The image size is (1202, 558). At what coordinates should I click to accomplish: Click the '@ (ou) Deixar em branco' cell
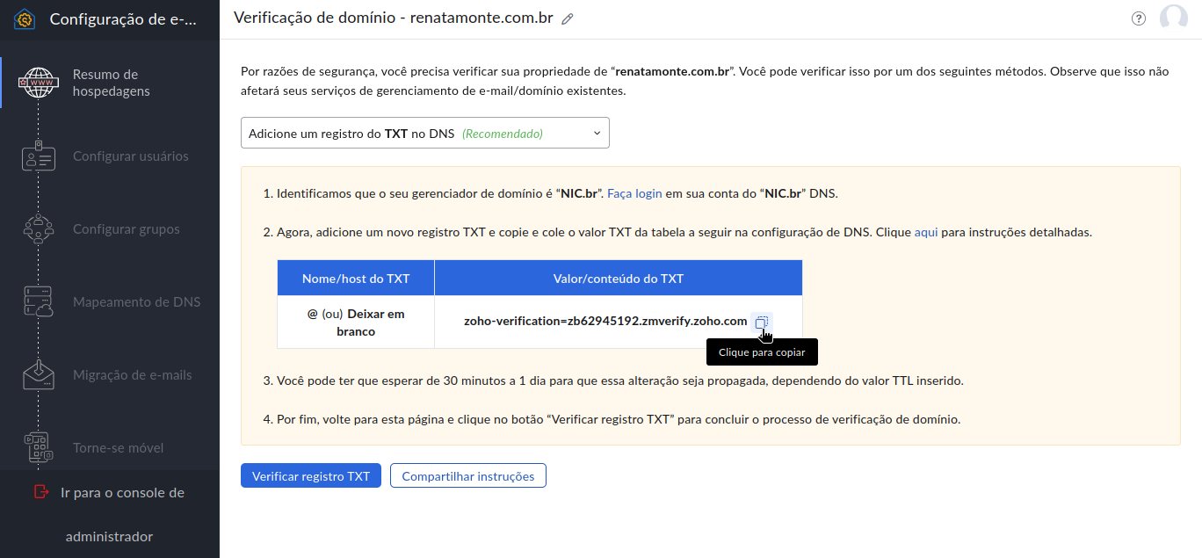(356, 322)
